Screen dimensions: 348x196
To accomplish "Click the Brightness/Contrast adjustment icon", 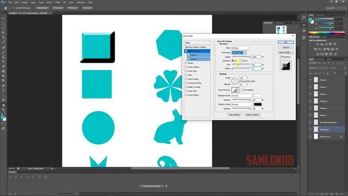I will pyautogui.click(x=318, y=44).
